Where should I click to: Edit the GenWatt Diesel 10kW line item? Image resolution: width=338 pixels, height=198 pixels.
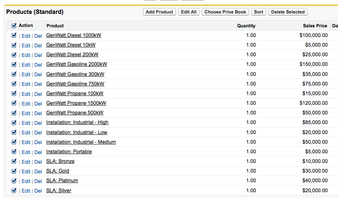coord(26,46)
